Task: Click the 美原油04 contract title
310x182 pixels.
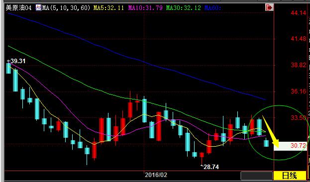Action: (x=18, y=8)
